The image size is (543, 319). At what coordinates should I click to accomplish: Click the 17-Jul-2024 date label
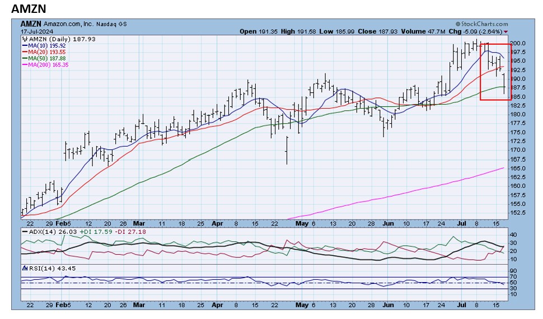point(37,31)
